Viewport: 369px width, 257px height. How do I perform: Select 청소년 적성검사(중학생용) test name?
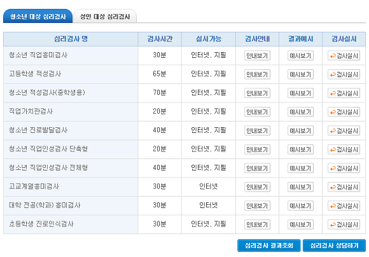click(x=47, y=92)
